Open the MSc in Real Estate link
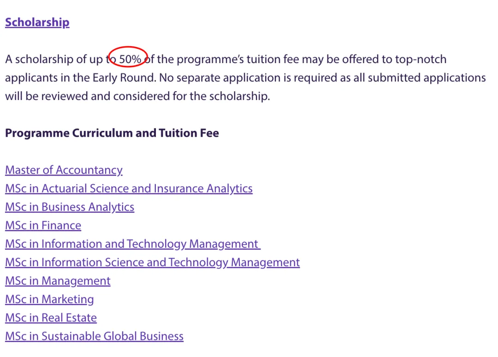 (x=51, y=317)
